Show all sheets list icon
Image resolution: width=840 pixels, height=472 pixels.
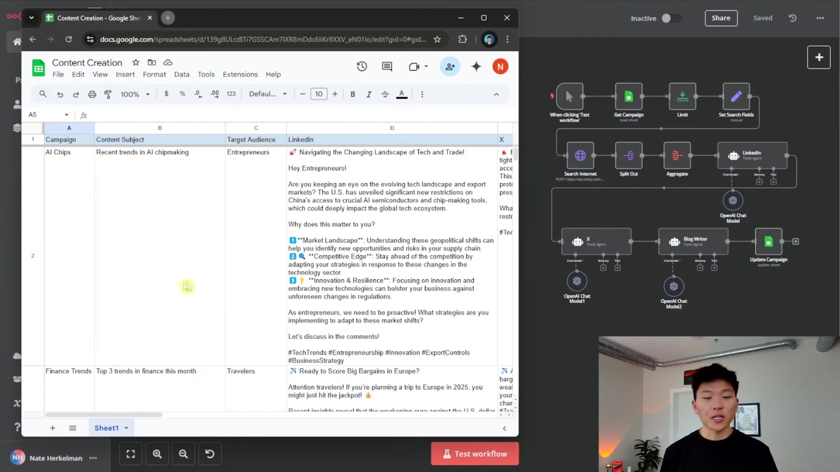(72, 428)
